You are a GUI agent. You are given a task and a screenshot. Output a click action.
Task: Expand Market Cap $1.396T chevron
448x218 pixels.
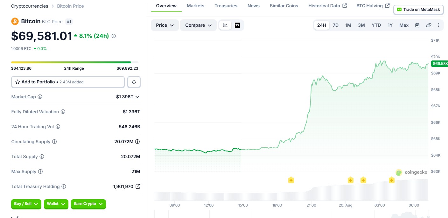click(x=137, y=97)
